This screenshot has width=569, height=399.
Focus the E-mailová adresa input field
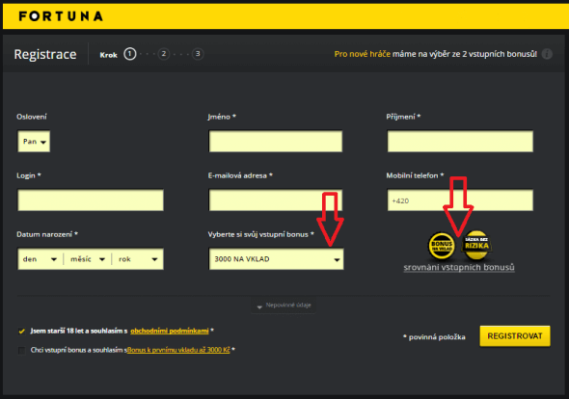coord(276,199)
